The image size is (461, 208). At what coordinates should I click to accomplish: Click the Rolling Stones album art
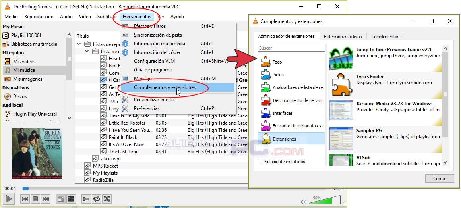[37, 153]
